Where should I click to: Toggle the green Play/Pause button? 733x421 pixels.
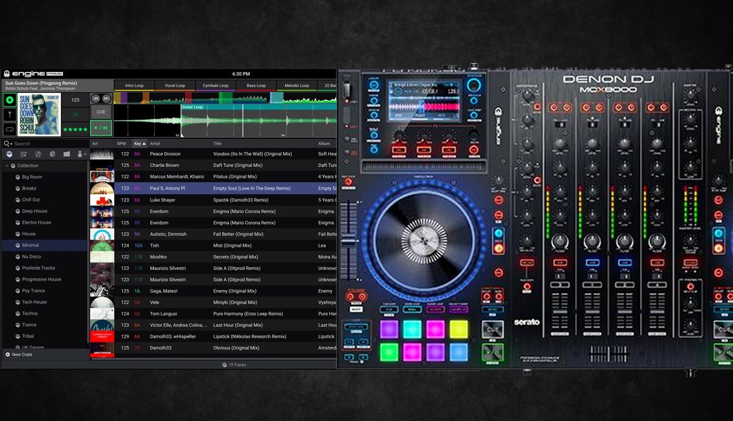click(101, 127)
